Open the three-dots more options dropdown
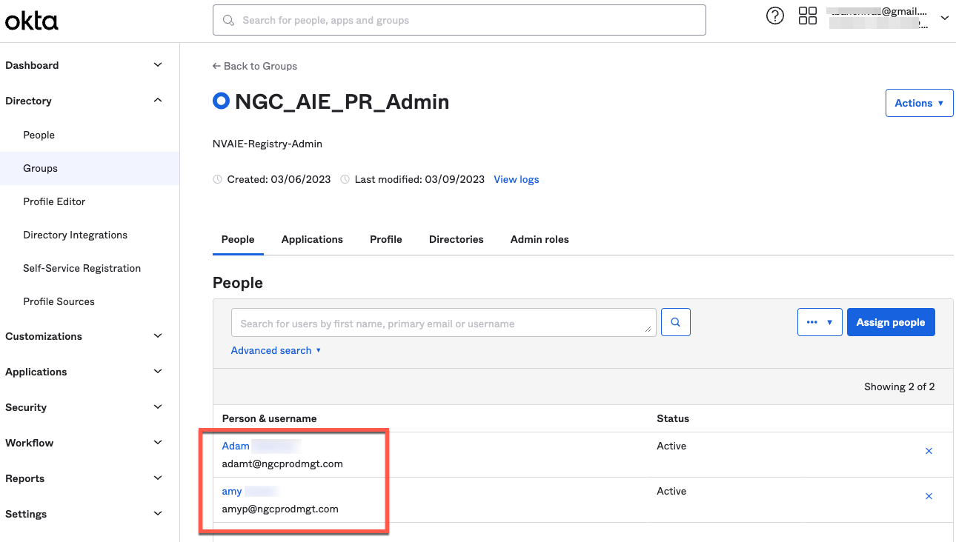956x542 pixels. tap(819, 322)
